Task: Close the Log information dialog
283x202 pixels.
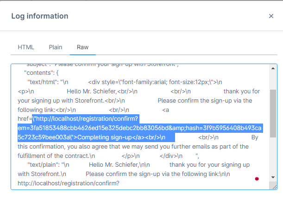Action: (271, 16)
